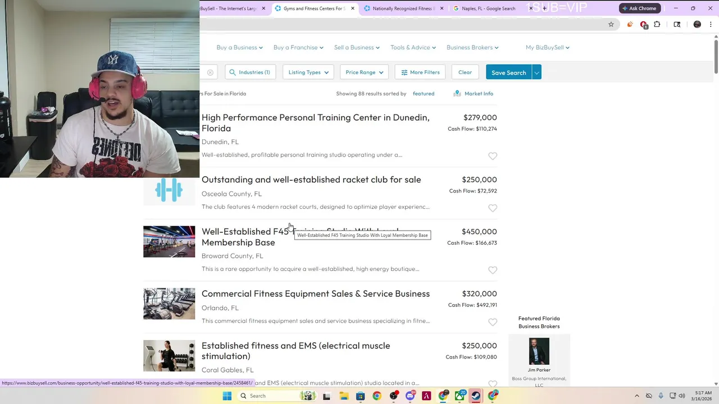This screenshot has height=404, width=719.
Task: Expand Buy a Business menu
Action: [x=239, y=47]
